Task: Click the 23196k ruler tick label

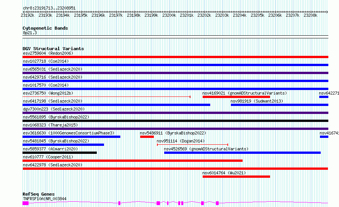Action: tap(98, 15)
